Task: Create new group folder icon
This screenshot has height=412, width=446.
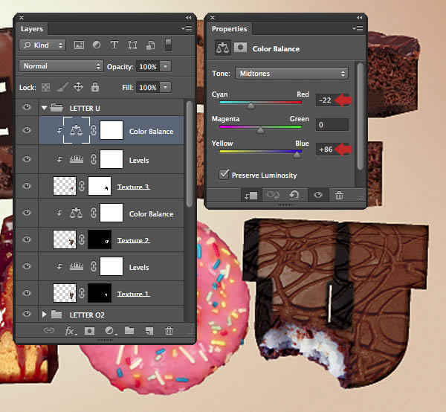Action: (x=129, y=330)
